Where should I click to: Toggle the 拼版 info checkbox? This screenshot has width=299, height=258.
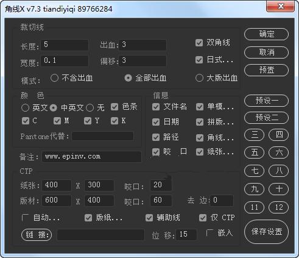200,122
